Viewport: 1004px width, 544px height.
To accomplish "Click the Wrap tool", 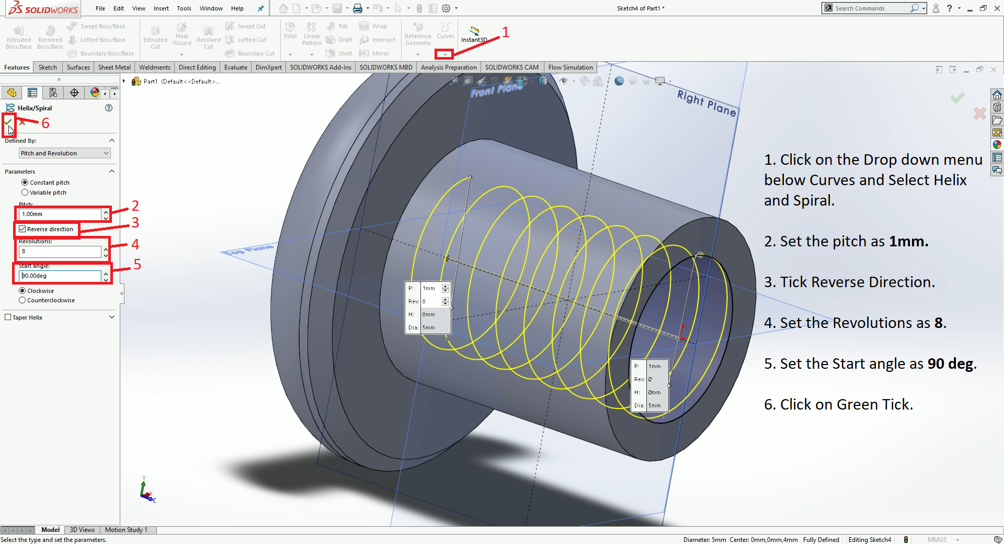I will (x=373, y=26).
